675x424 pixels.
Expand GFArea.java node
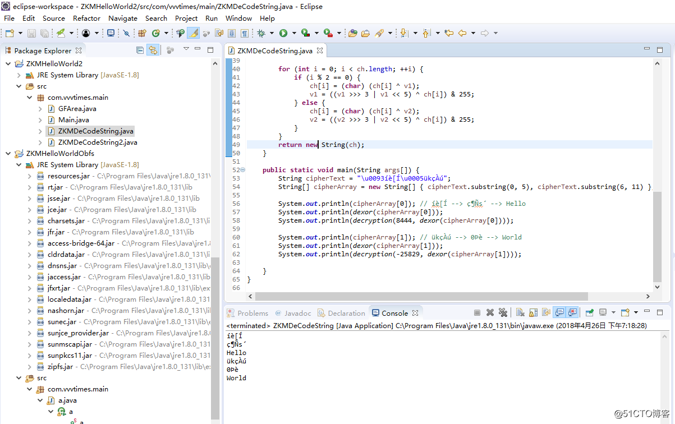point(40,109)
